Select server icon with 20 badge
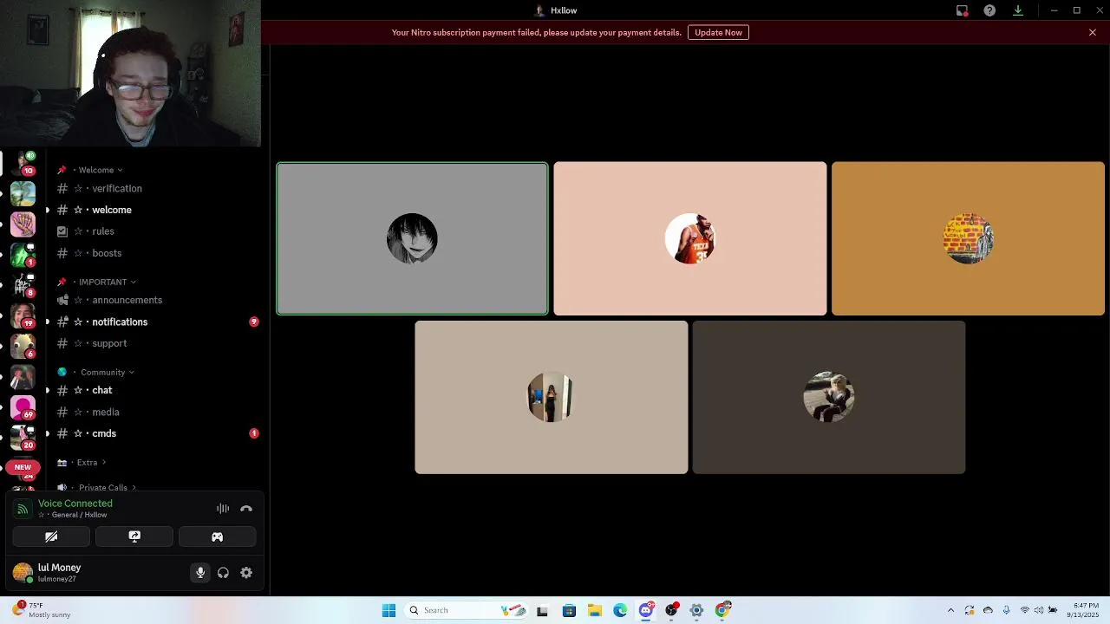Screen dimensions: 1110x624 click(x=23, y=439)
